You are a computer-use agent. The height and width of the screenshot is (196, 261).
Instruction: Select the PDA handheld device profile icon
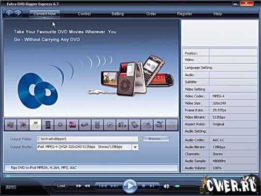[134, 125]
